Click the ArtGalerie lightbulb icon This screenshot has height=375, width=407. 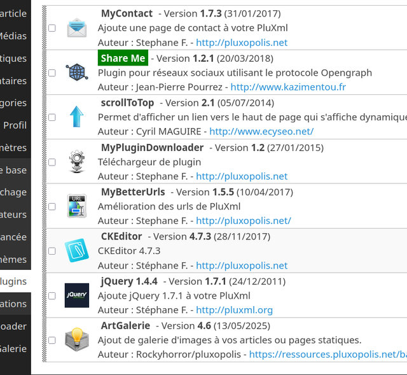77,340
